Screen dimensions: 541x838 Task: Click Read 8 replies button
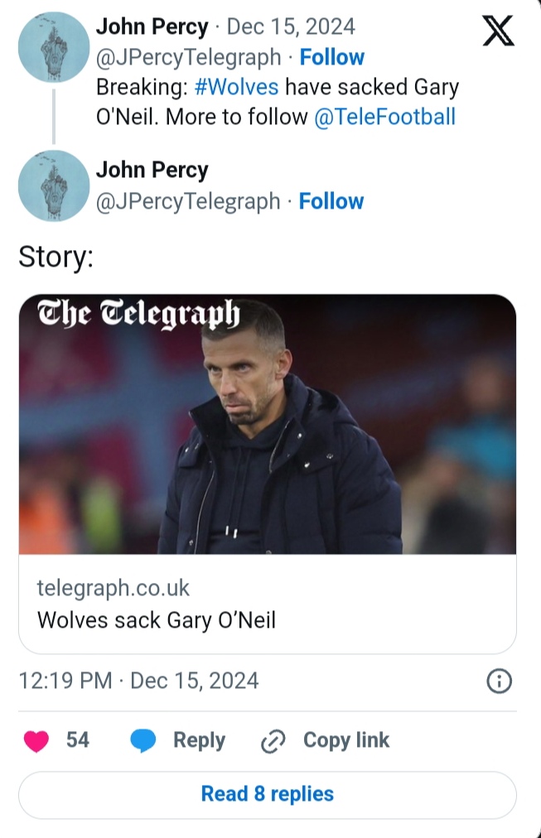[267, 794]
